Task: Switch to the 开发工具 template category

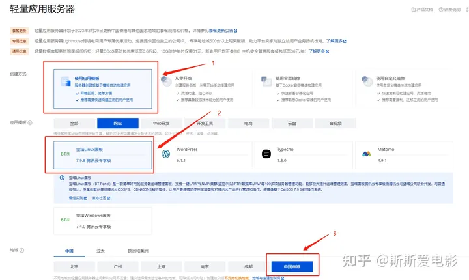Action: 205,123
